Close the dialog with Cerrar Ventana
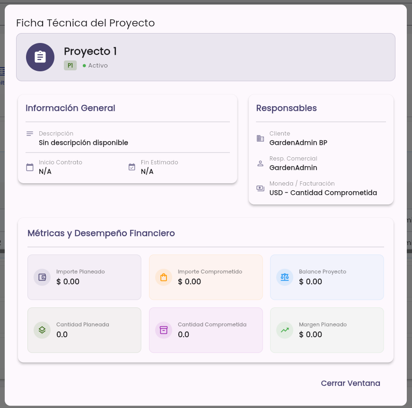This screenshot has height=408, width=412. (350, 383)
